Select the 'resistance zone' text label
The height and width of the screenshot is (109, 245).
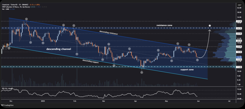click(164, 25)
